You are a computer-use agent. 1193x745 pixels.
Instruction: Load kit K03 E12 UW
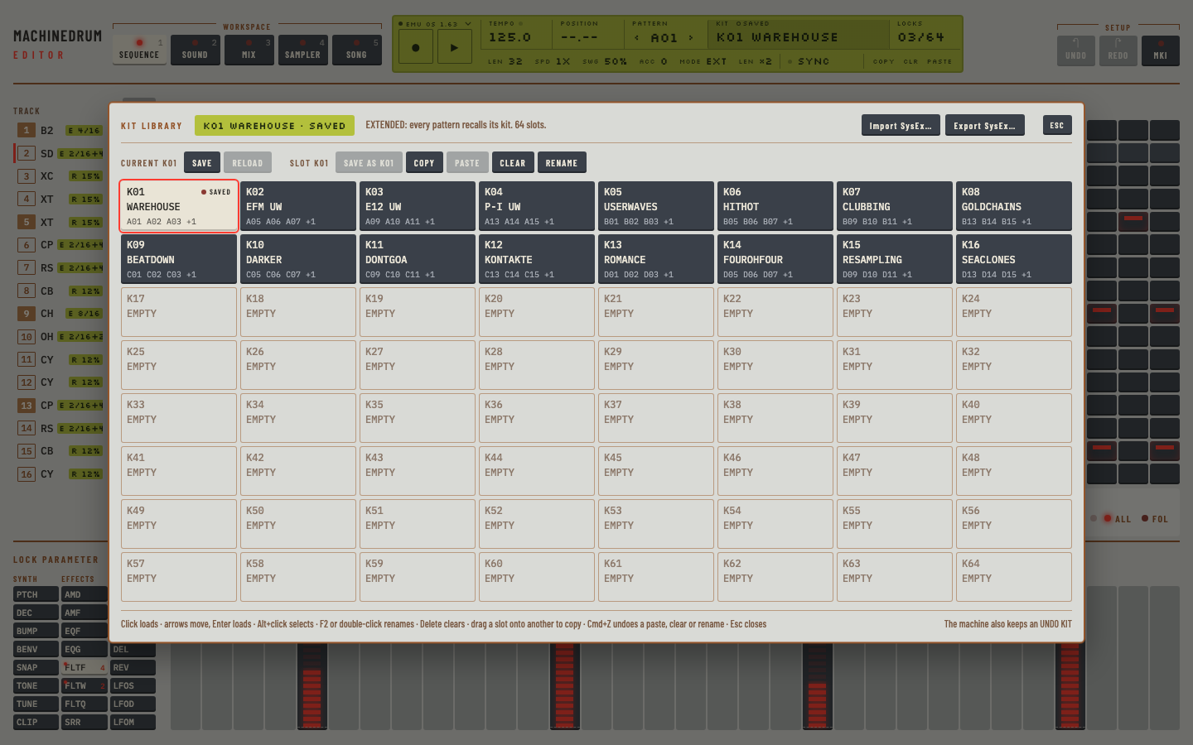click(x=418, y=205)
